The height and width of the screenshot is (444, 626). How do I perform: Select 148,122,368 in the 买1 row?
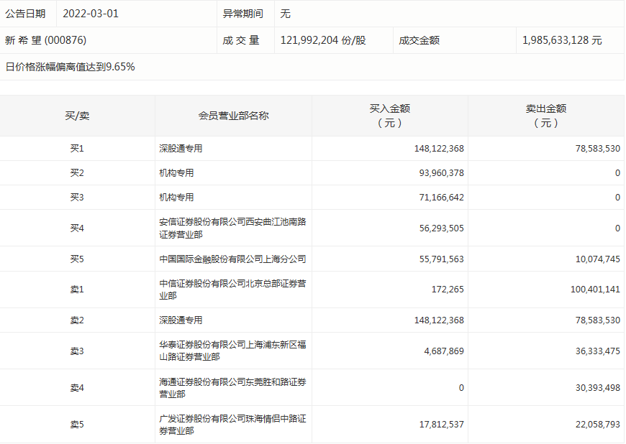coord(439,149)
